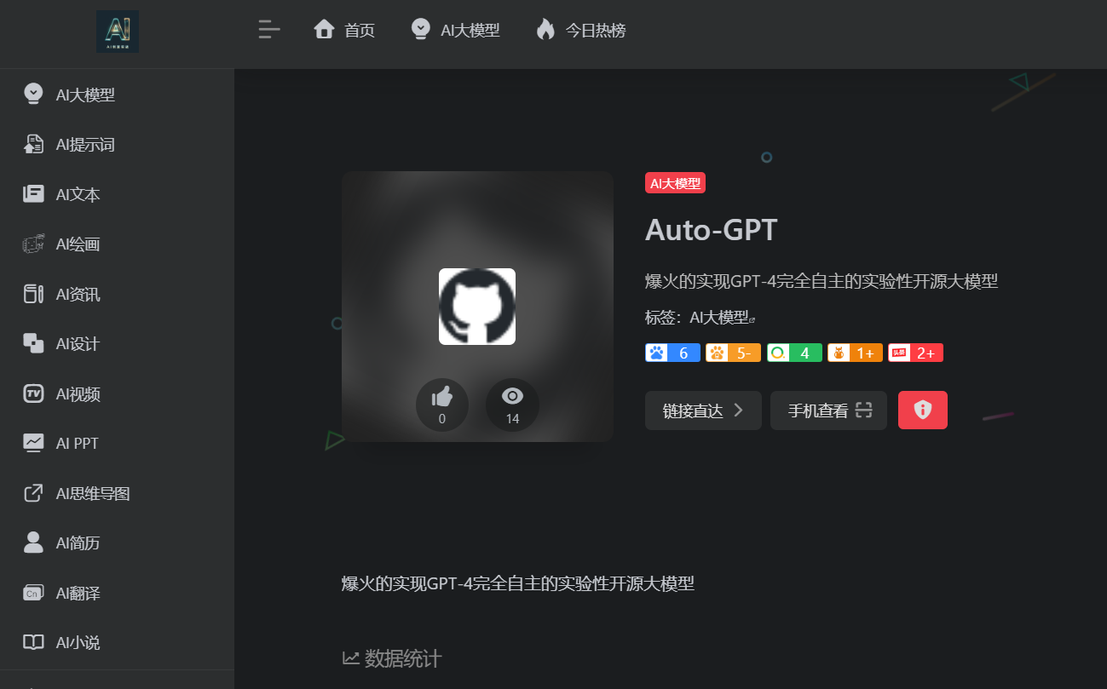Image resolution: width=1107 pixels, height=689 pixels.
Task: Collapse the sidebar with hamburger icon
Action: tap(268, 29)
